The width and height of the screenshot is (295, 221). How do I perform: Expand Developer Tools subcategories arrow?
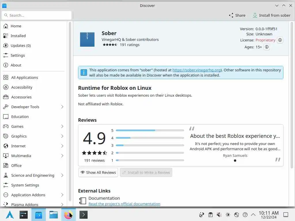click(62, 107)
